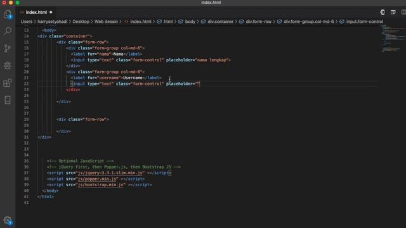The width and height of the screenshot is (406, 228).
Task: Click the Web desain breadcrumb segment
Action: pyautogui.click(x=106, y=22)
